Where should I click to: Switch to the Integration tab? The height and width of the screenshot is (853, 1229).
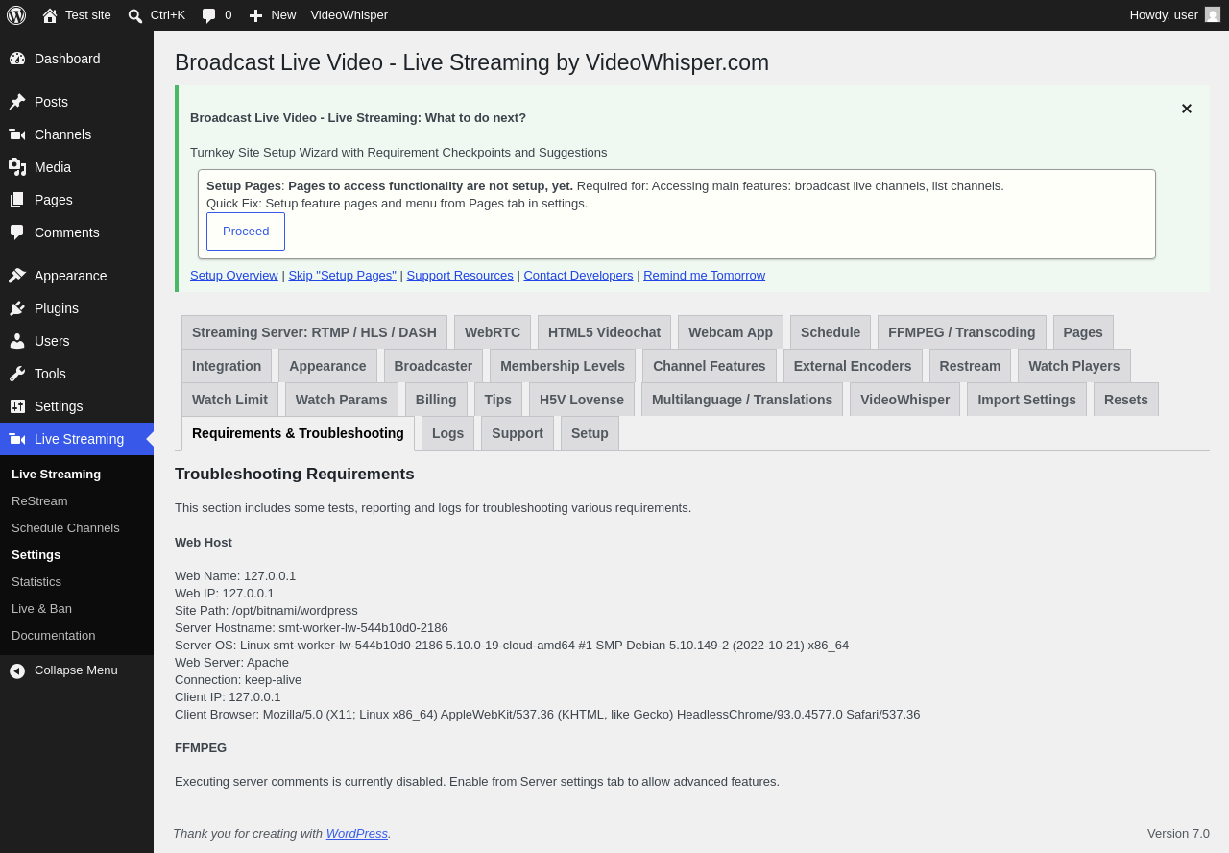pyautogui.click(x=227, y=366)
